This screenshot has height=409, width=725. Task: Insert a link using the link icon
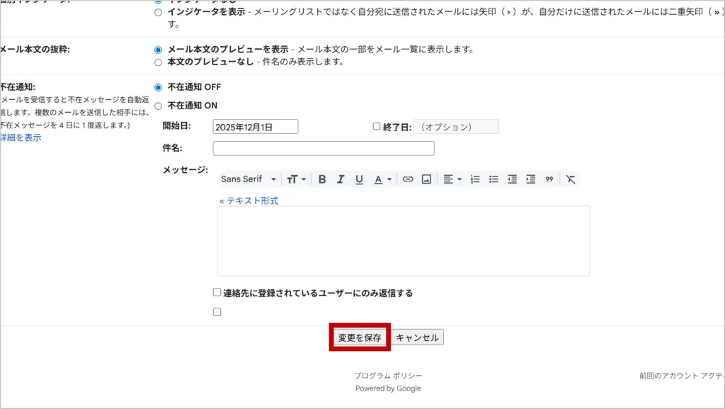408,179
